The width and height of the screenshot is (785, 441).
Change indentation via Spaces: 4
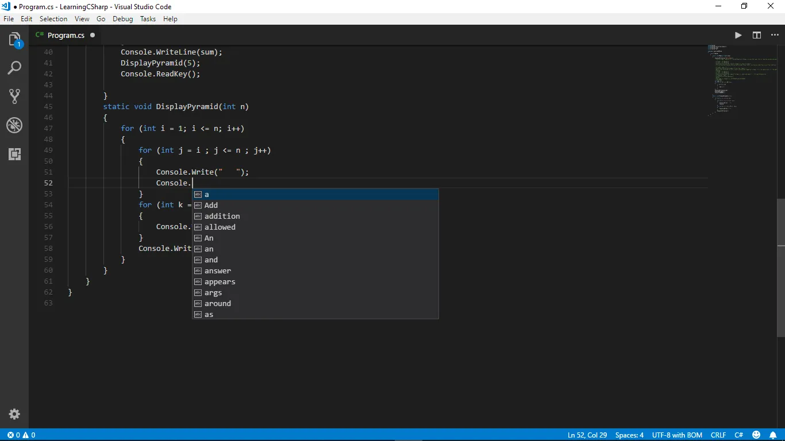629,435
